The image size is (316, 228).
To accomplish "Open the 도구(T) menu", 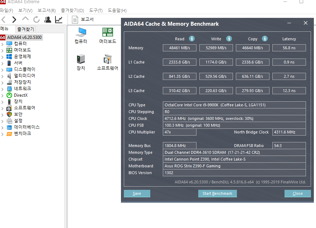I will pyautogui.click(x=96, y=10).
